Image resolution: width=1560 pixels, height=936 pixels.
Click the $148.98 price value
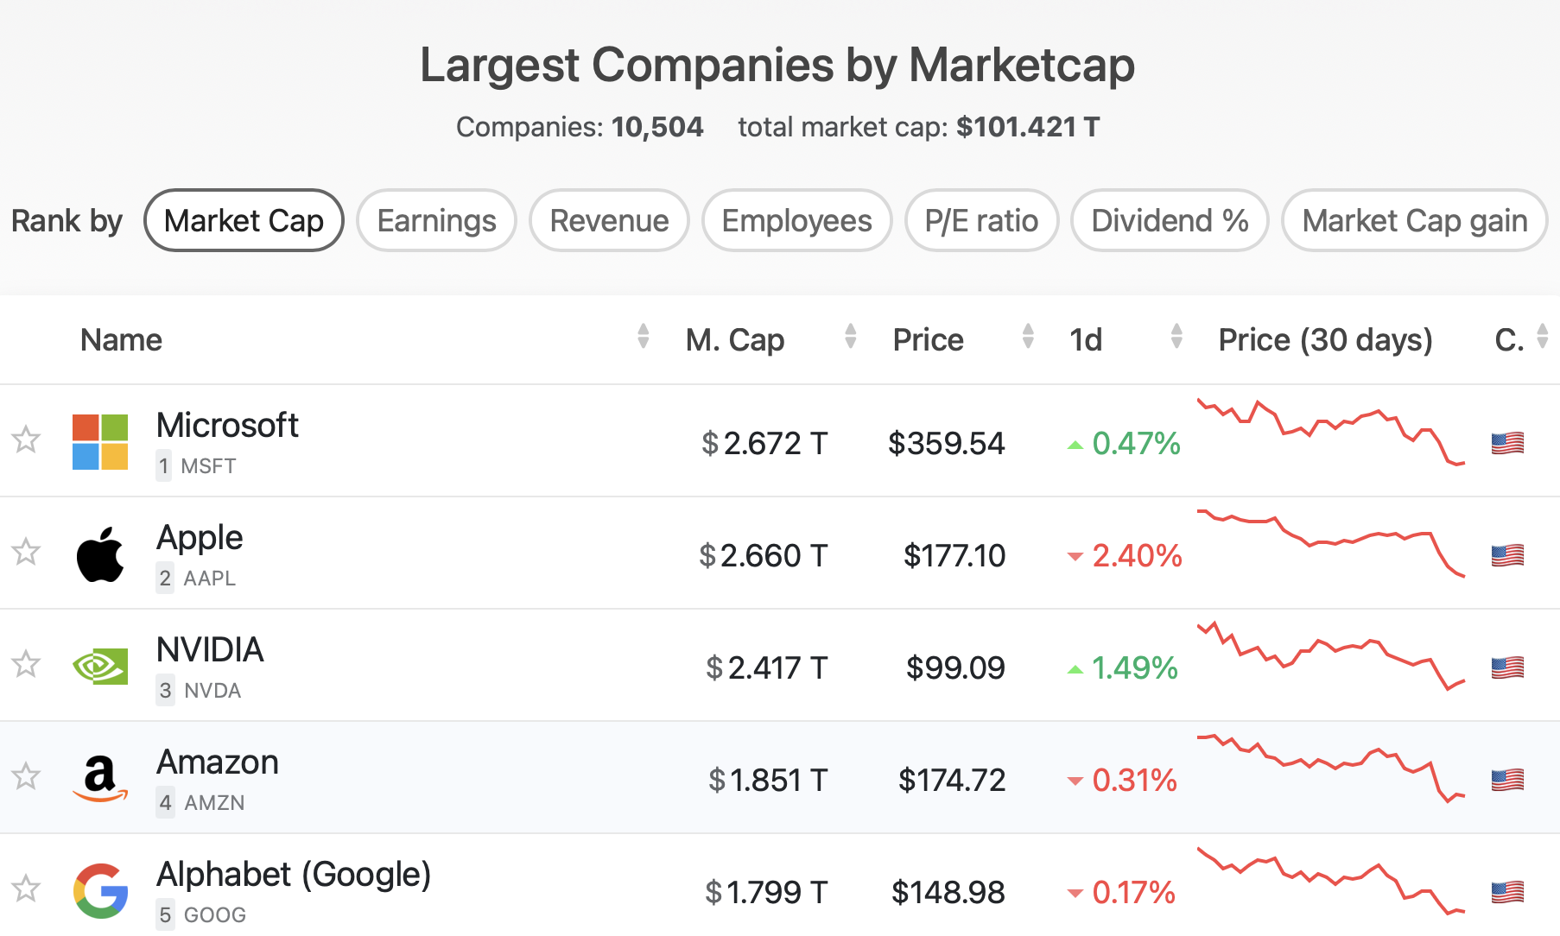(x=948, y=892)
